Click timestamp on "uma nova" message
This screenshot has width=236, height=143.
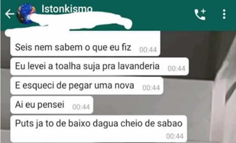[151, 88]
